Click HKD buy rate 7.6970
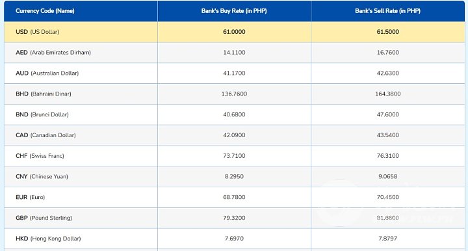Viewport: 468px width, 251px height. [234, 239]
